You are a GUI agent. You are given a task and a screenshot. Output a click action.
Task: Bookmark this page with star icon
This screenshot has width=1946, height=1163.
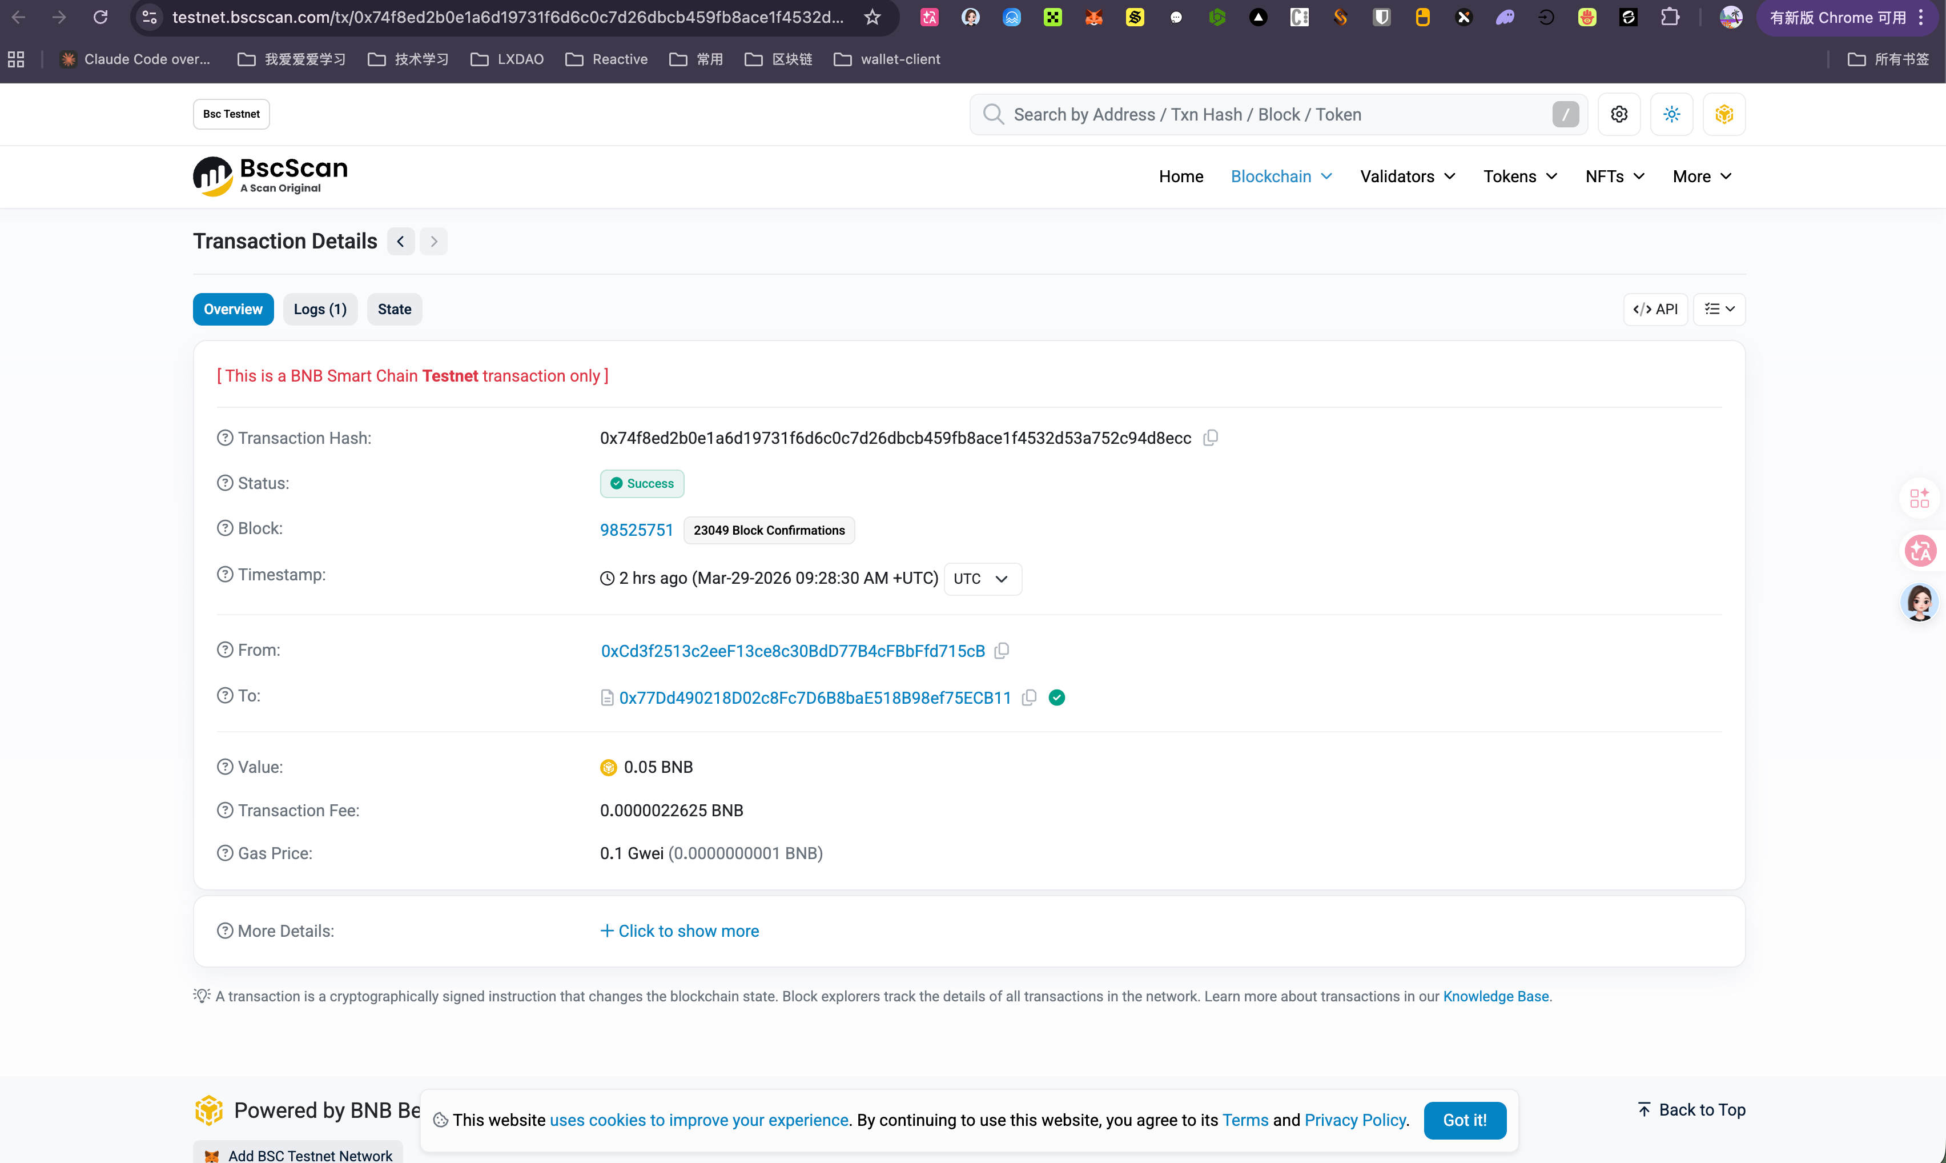872,17
